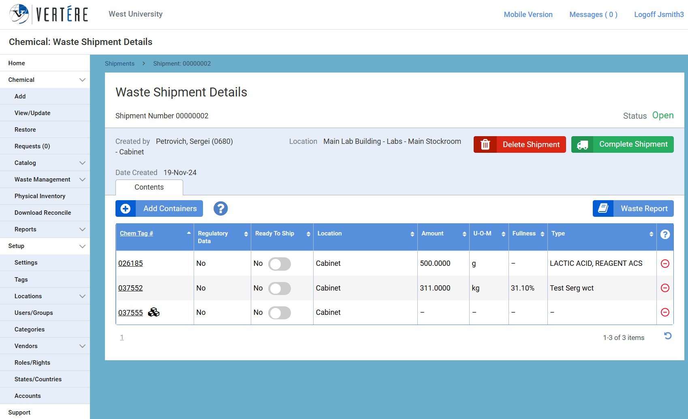Select the Contents tab

tap(149, 187)
